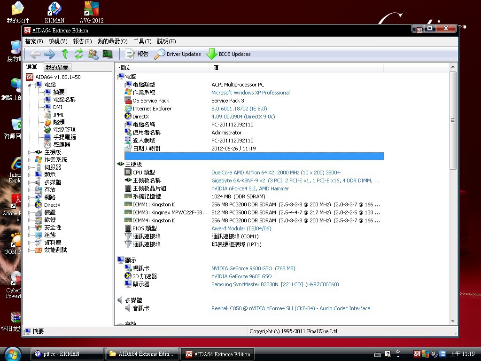
Task: Open the system monitor graph toolbar icon
Action: (108, 54)
